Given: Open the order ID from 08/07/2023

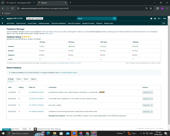Looking at the screenshot, I should click(36, 99).
